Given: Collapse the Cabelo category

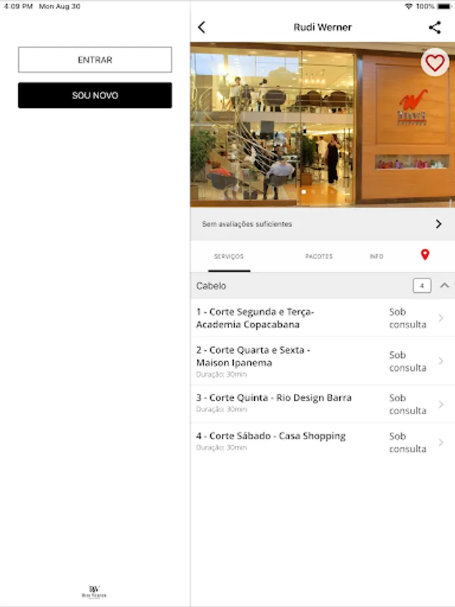Looking at the screenshot, I should click(445, 286).
